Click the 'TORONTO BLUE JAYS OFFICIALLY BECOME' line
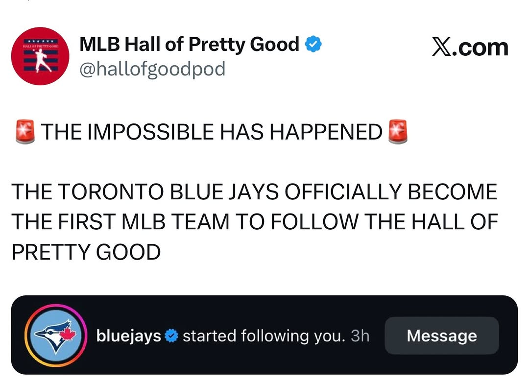529x384 pixels. pos(278,192)
